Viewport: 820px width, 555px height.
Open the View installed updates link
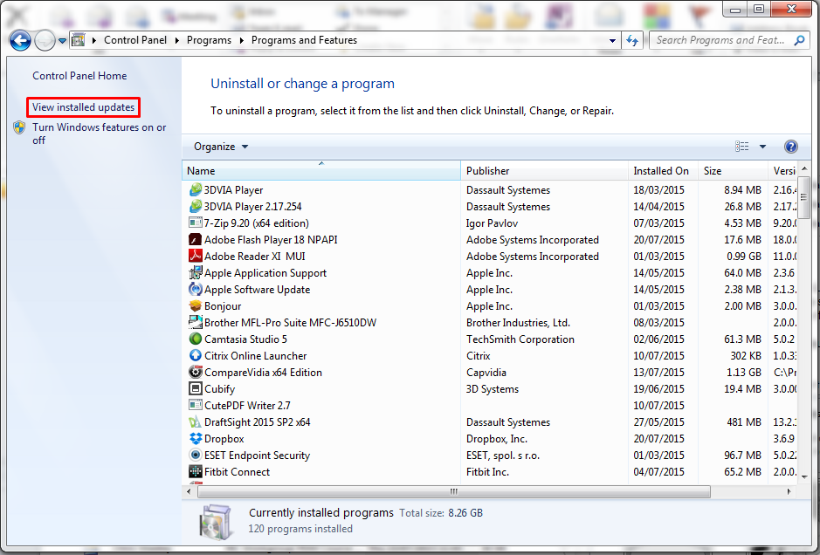point(84,107)
